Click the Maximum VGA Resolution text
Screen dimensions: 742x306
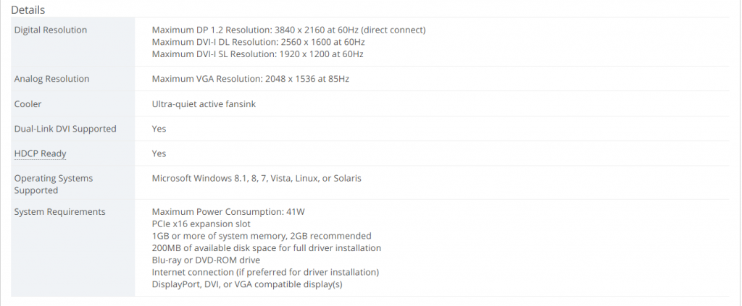pyautogui.click(x=250, y=79)
